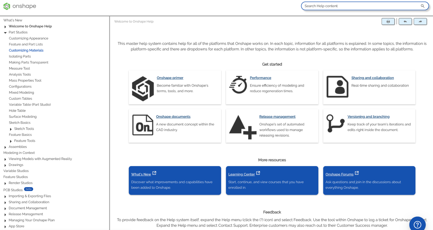Click the Versioning and branching icon
This screenshot has height=230, width=433.
335,123
